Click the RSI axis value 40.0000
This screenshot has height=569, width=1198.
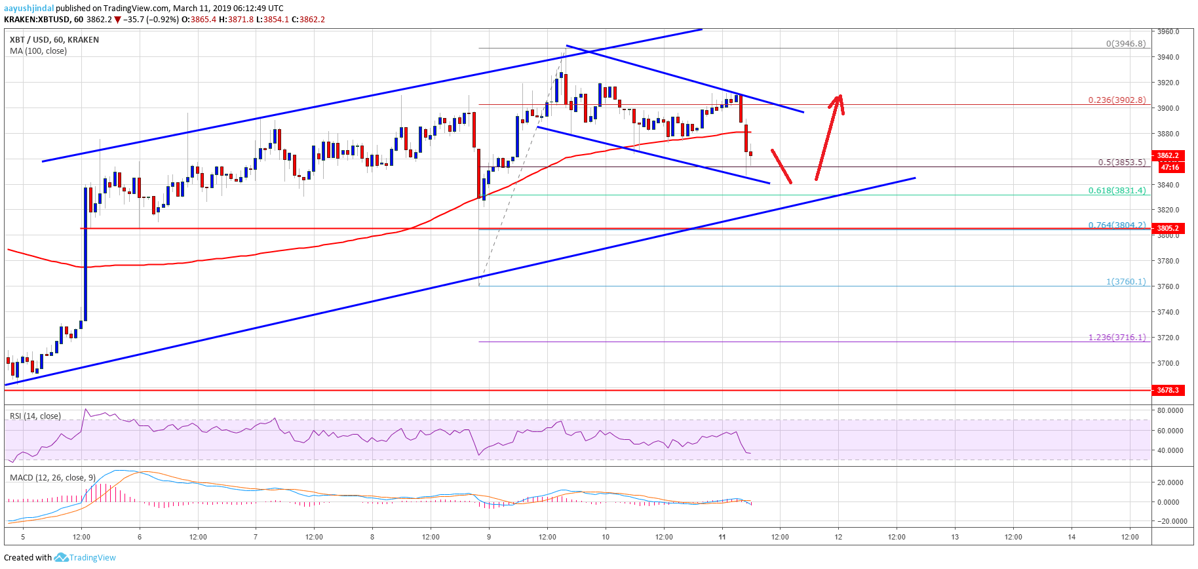coord(1170,450)
